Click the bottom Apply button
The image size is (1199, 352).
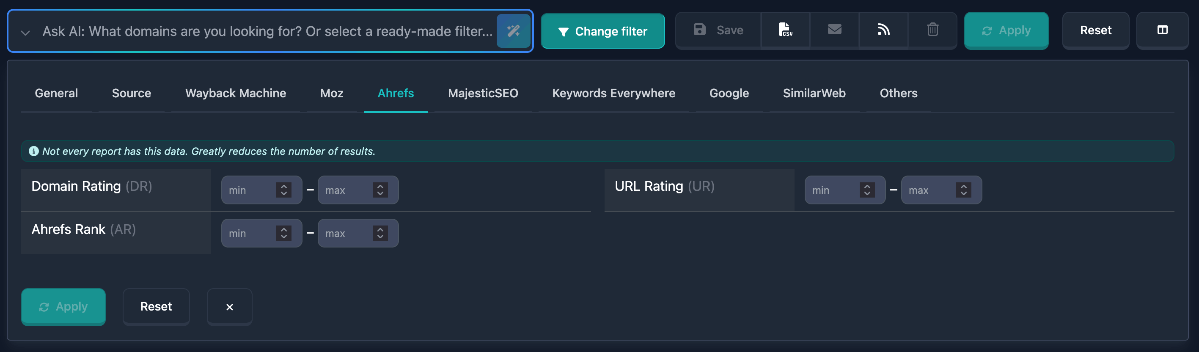click(x=63, y=306)
